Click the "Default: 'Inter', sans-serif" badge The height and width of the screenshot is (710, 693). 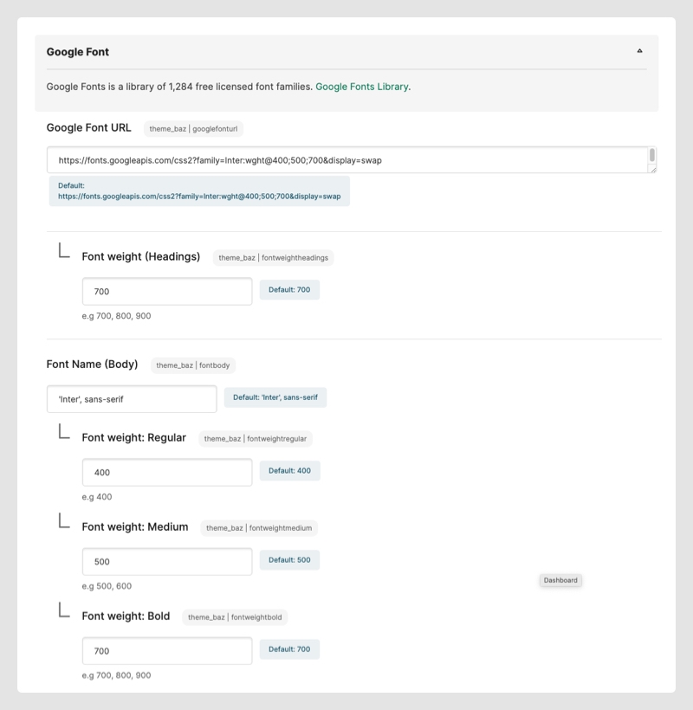pos(275,398)
